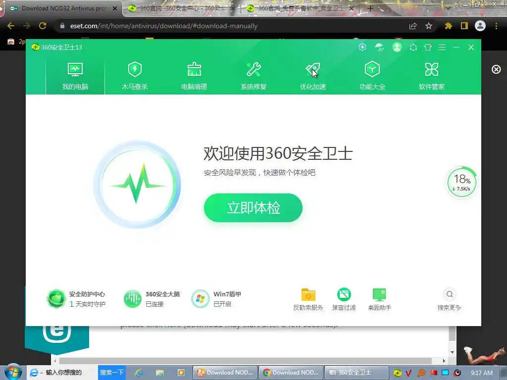Switch to 360安全卫士 taskbar item
Screen dimensions: 507x380
pos(356,373)
